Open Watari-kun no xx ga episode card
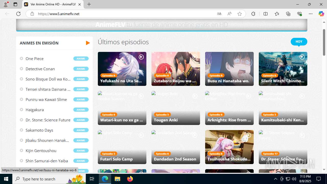 [122, 108]
